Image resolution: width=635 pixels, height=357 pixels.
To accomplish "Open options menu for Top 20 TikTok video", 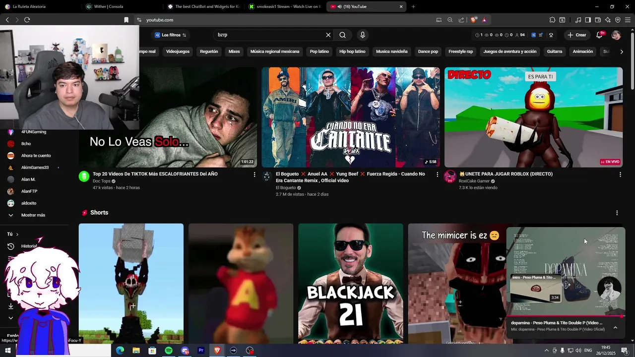I will click(254, 175).
